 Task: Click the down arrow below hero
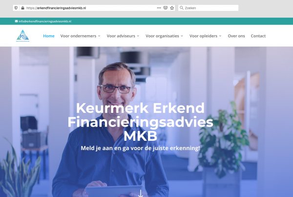141,194
